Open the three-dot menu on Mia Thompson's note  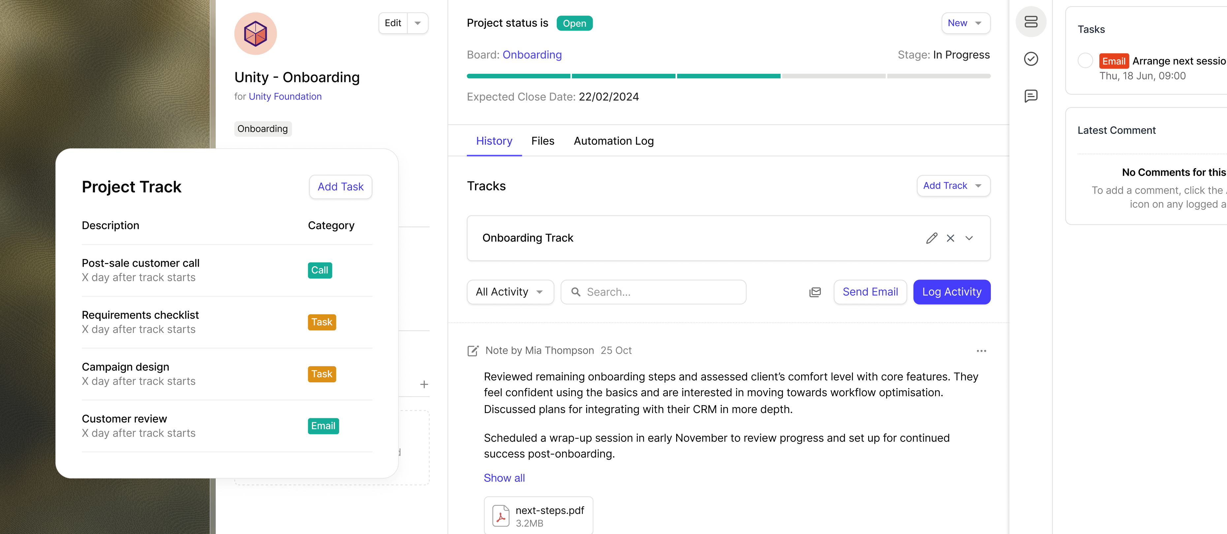pyautogui.click(x=981, y=351)
